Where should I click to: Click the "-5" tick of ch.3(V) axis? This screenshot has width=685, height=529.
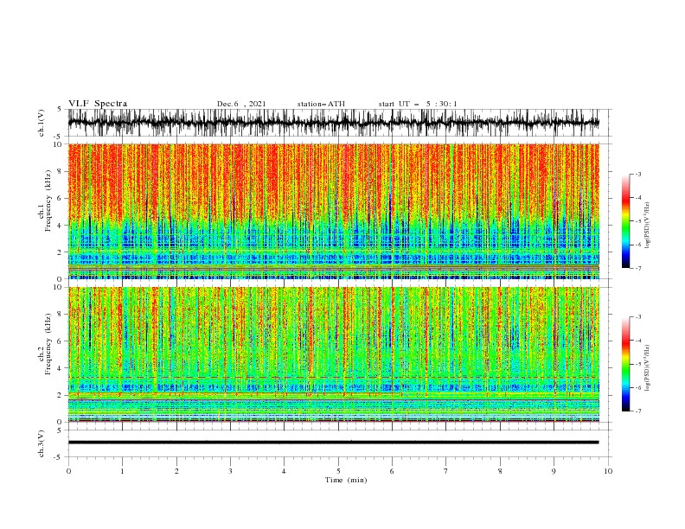pos(58,457)
